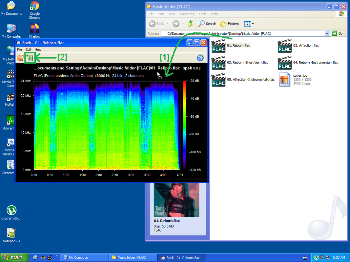Click the dB color scale bar in Spek
Viewport: 350px width, 262px height.
point(185,125)
